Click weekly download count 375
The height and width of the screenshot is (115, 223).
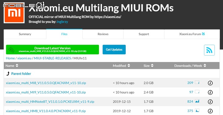190,111
